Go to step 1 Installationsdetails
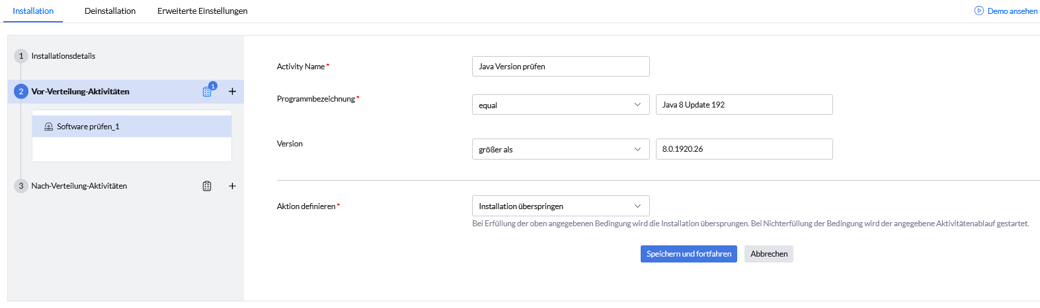This screenshot has width=1040, height=308. click(63, 56)
